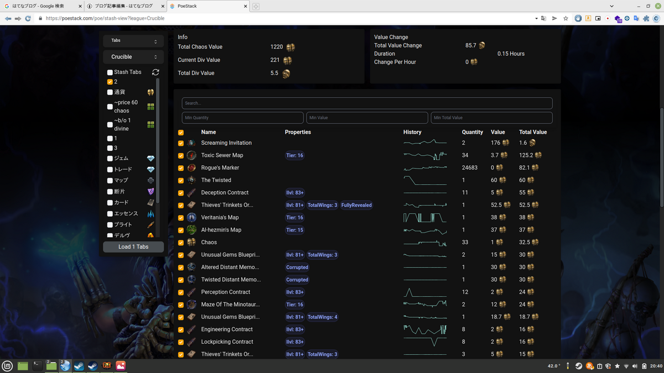The image size is (664, 373).
Task: Uncheck the Perception Contract row checkbox
Action: pyautogui.click(x=181, y=292)
